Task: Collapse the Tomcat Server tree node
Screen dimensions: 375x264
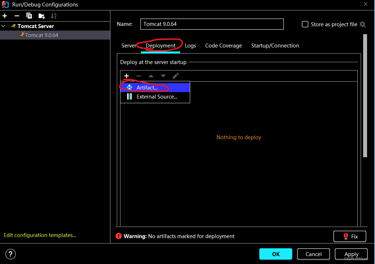Action: (x=3, y=26)
